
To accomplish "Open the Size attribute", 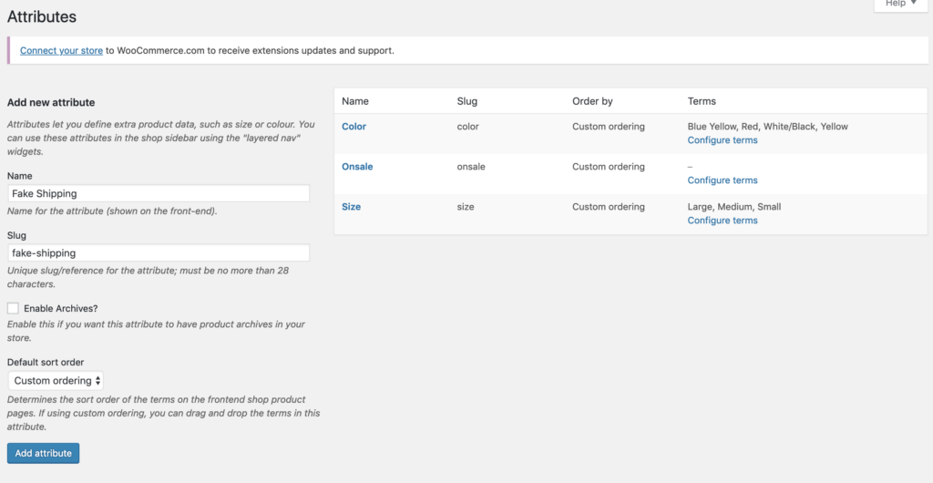I will (351, 207).
